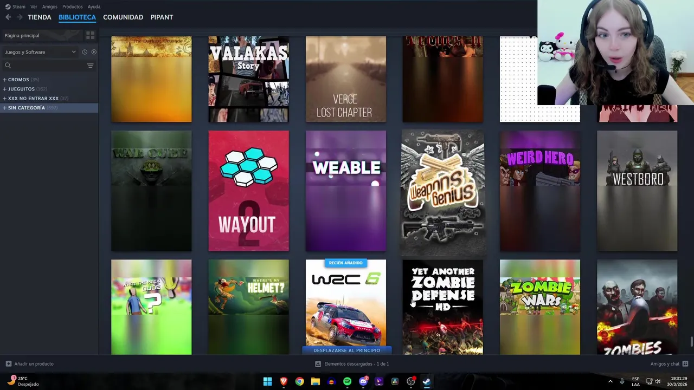Viewport: 694px width, 390px height.
Task: Open File Explorer from taskbar
Action: pos(315,382)
